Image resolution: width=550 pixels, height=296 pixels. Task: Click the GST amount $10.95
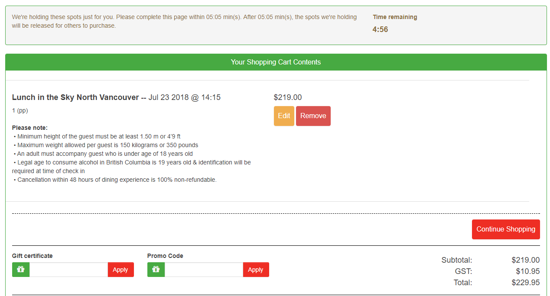point(528,271)
